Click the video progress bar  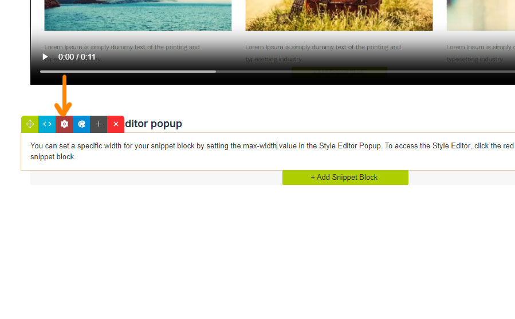(277, 71)
